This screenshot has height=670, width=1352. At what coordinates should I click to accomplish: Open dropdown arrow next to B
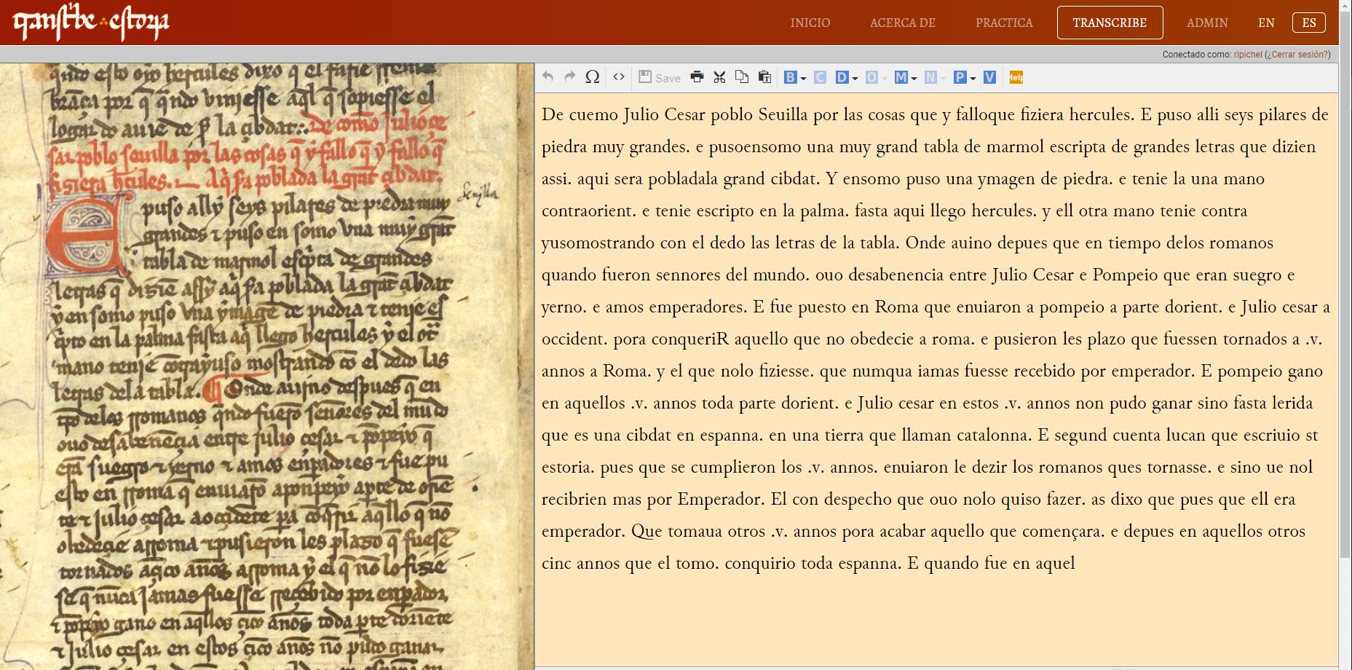pyautogui.click(x=803, y=78)
